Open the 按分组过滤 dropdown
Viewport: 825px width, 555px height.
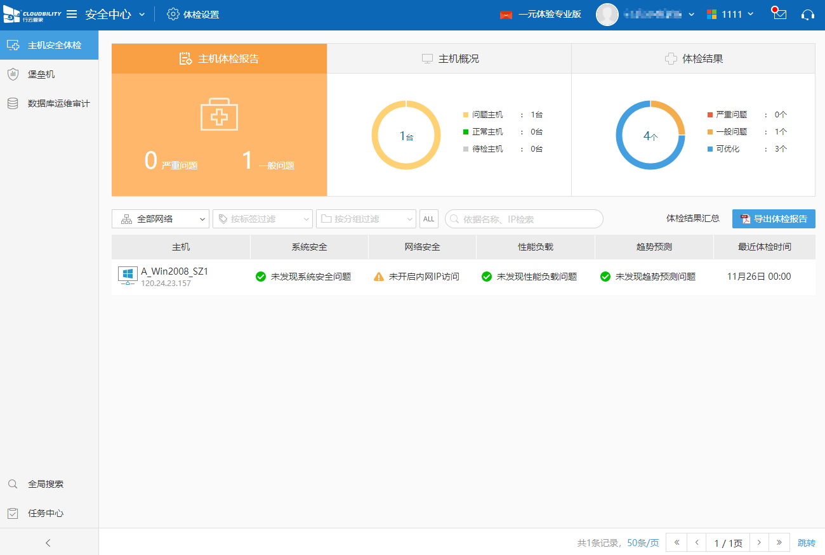coord(366,219)
